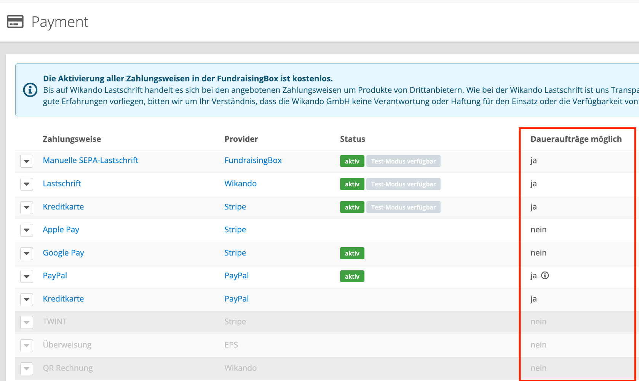The height and width of the screenshot is (381, 639).
Task: Click the info icon in the blue notice
Action: tap(30, 90)
